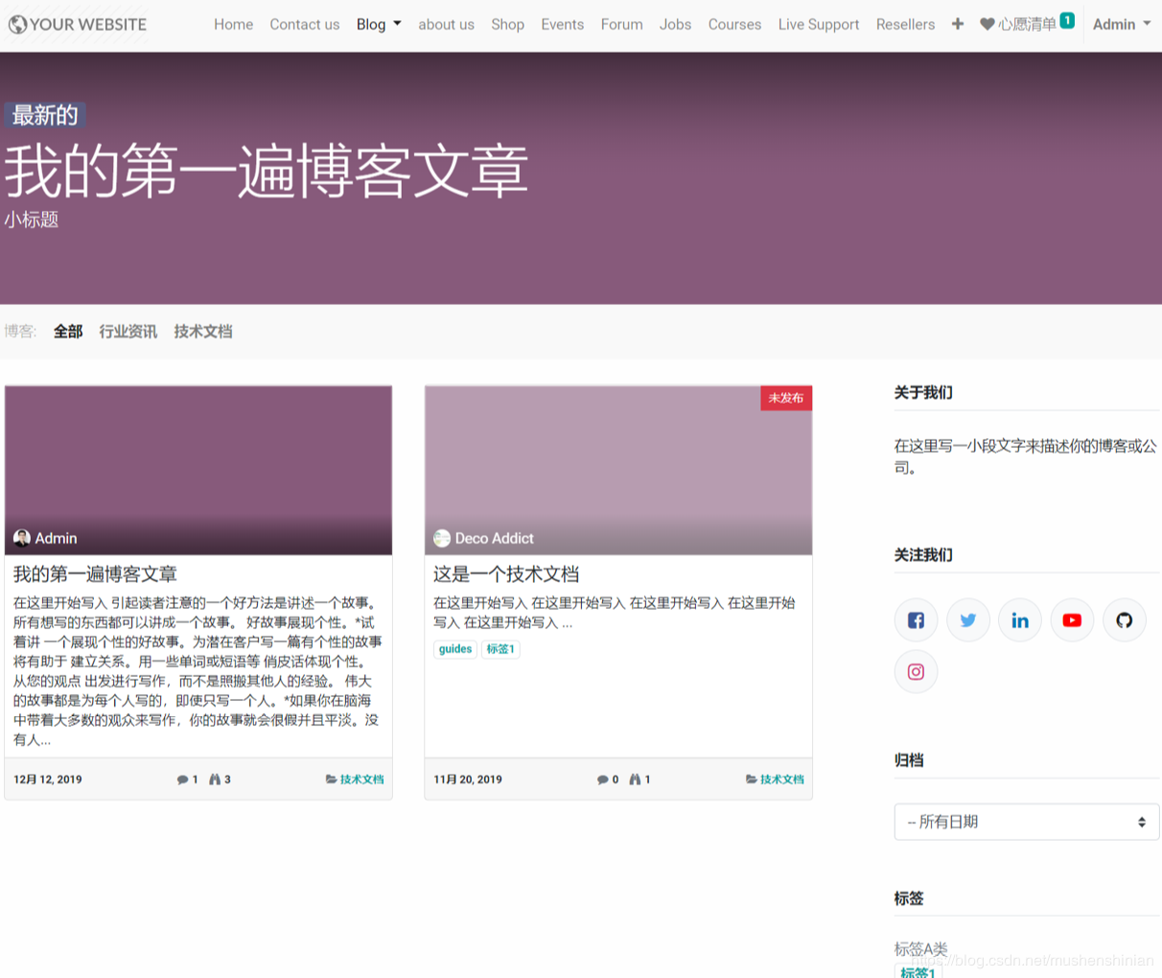Click the YOUR WEBSITE logo

point(78,24)
